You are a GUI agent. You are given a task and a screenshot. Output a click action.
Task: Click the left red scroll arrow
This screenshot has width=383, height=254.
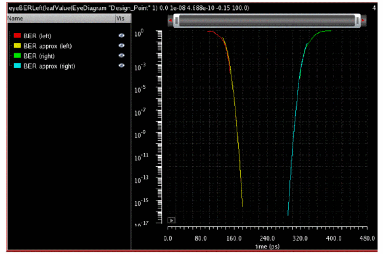[170, 20]
